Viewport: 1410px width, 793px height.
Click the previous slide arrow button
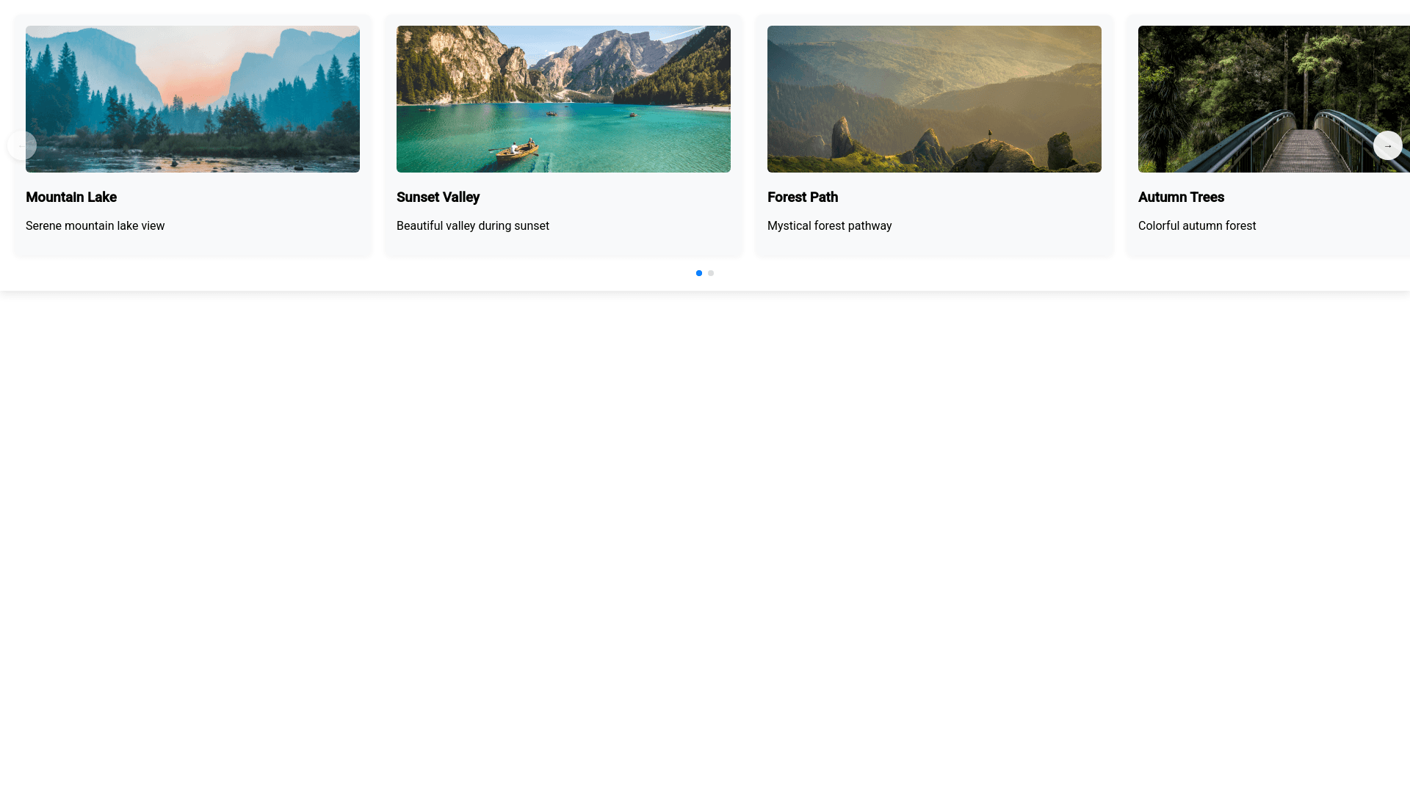pyautogui.click(x=22, y=145)
